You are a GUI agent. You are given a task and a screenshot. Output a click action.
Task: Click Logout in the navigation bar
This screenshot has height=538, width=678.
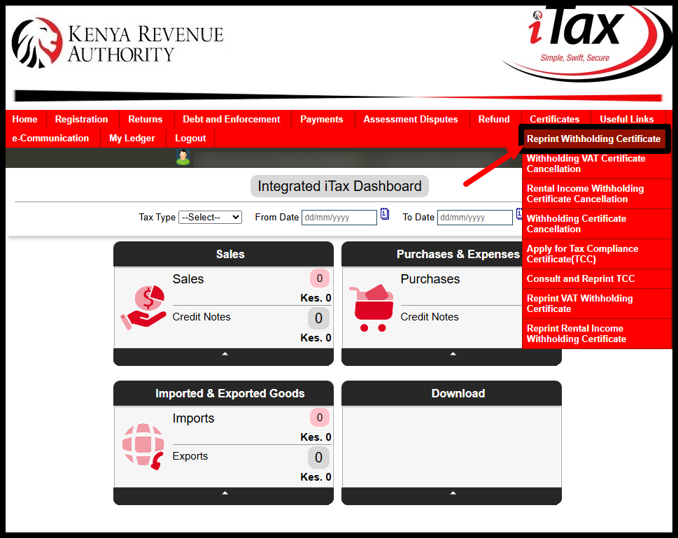(x=190, y=139)
